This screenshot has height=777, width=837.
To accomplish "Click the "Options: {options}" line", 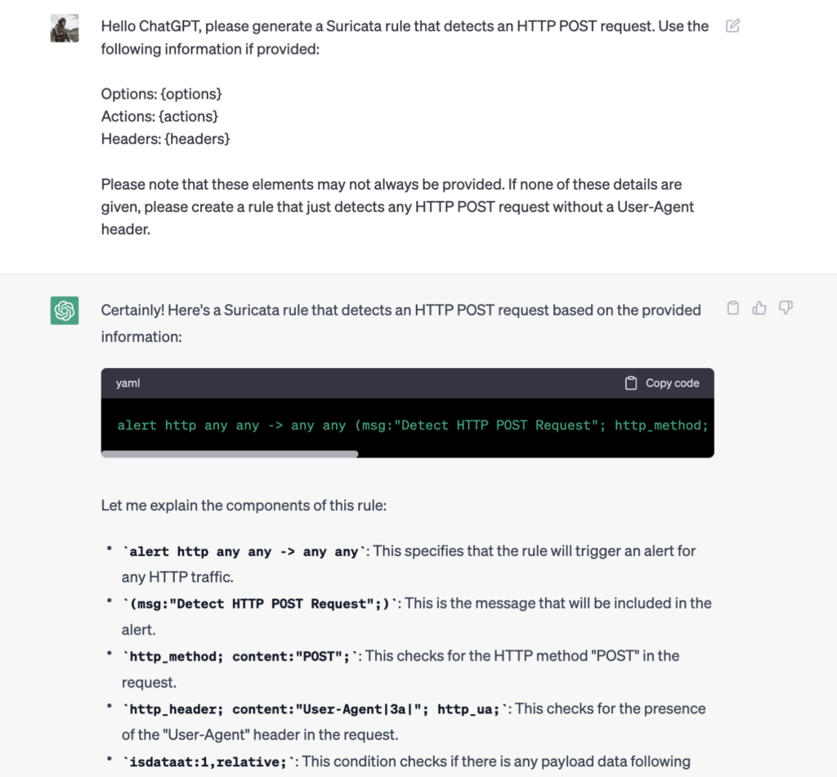I will pos(162,93).
